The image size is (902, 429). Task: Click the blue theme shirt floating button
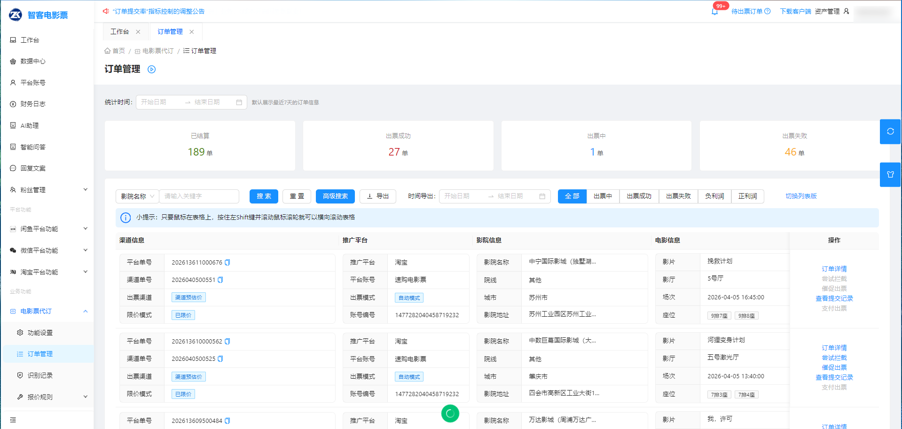click(890, 175)
